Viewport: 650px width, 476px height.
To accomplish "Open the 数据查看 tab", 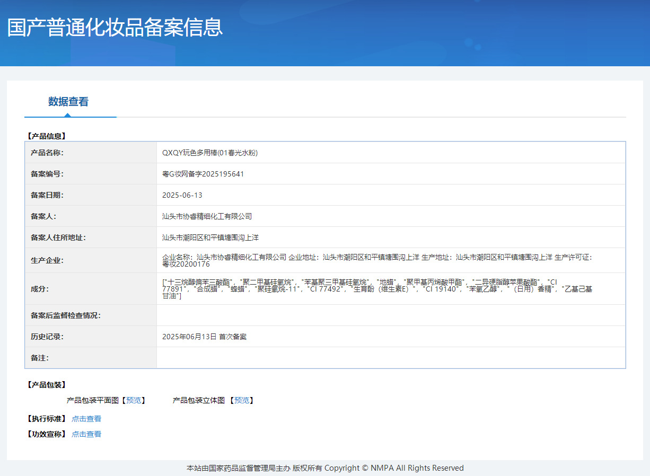I will (68, 102).
